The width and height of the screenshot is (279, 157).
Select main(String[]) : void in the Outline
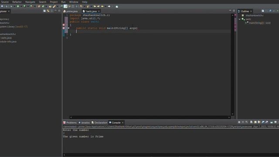259,23
